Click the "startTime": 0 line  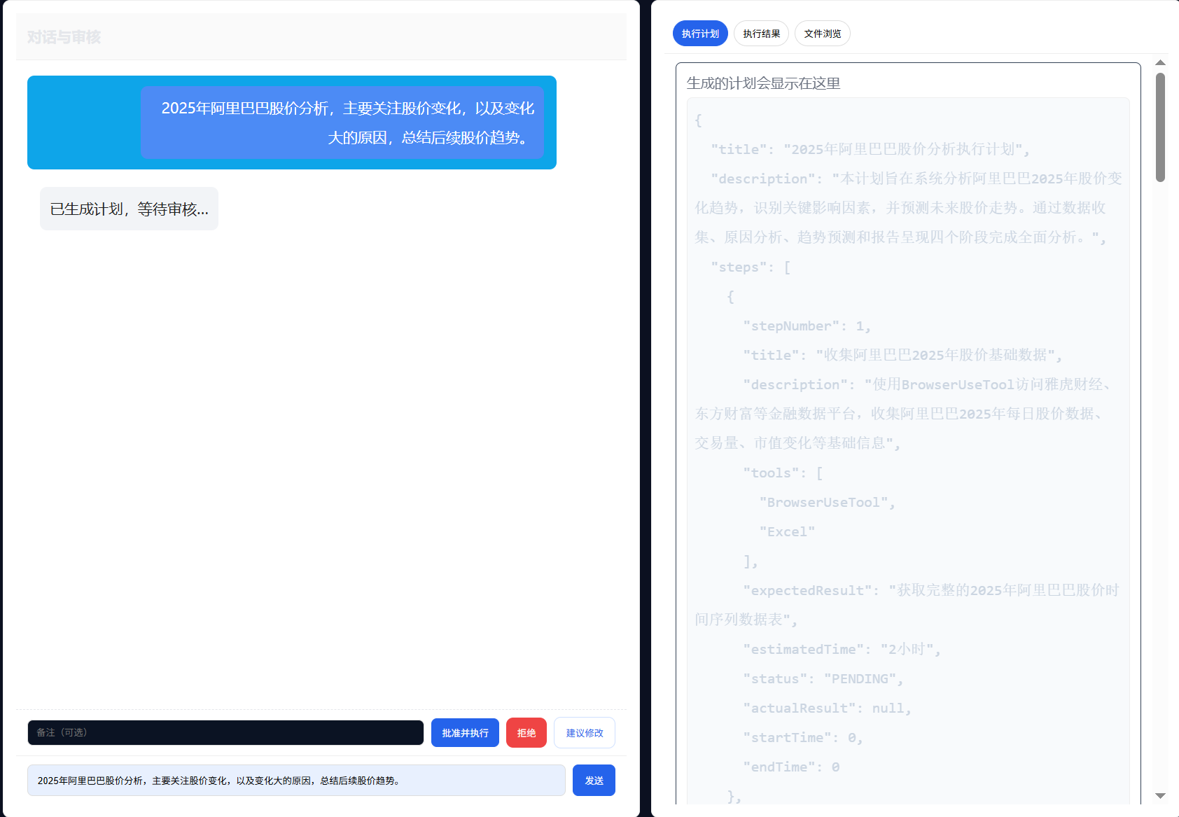coord(803,738)
